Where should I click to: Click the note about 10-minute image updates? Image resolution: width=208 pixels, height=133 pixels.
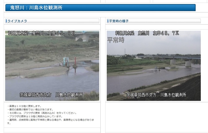click(24, 106)
